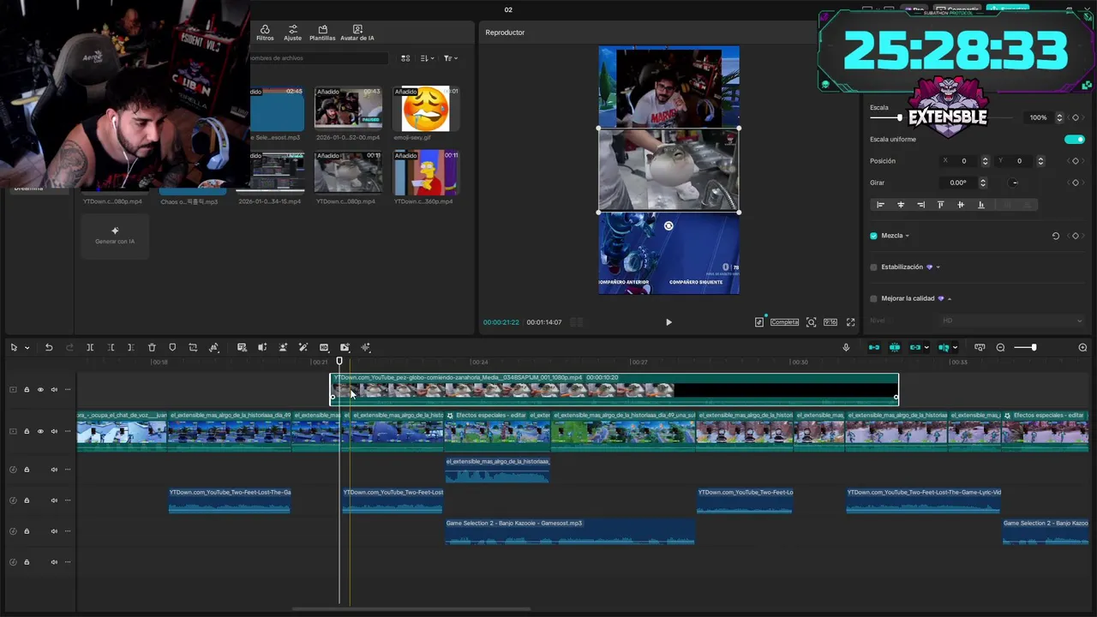The height and width of the screenshot is (617, 1097).
Task: Click the 9:16 aspect ratio button
Action: tap(830, 322)
